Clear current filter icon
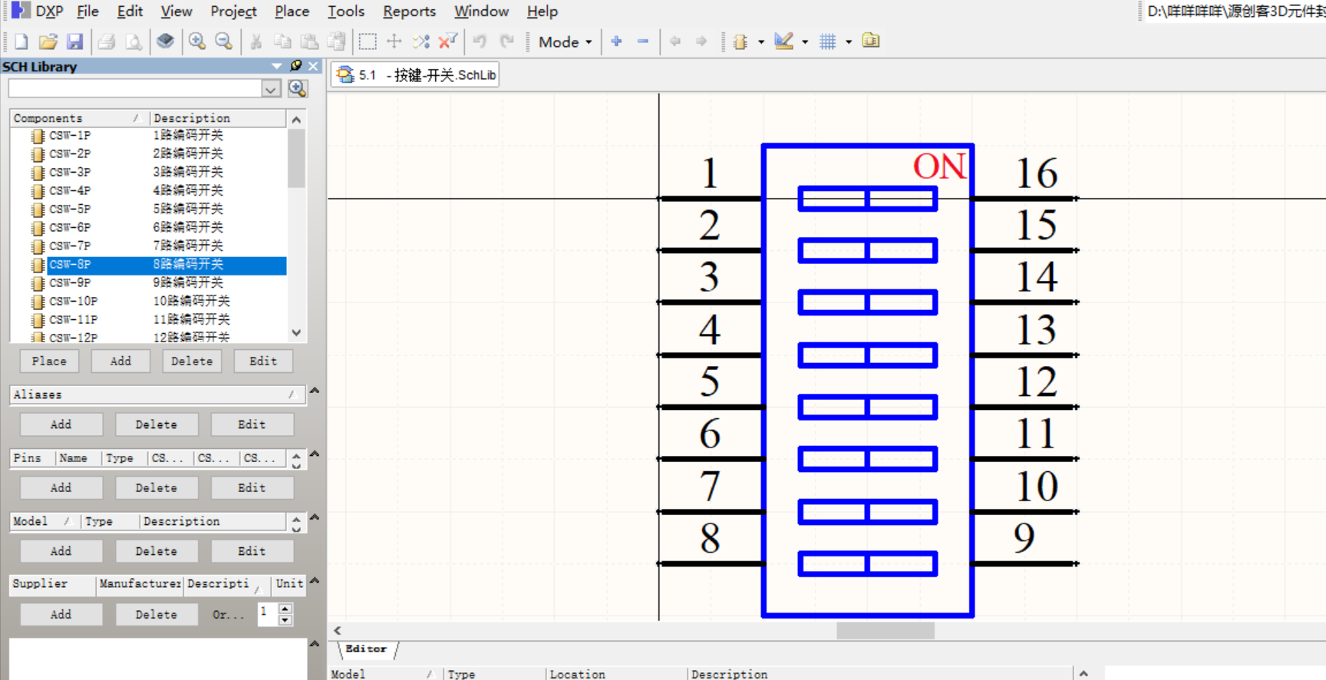This screenshot has height=680, width=1326. coord(447,41)
